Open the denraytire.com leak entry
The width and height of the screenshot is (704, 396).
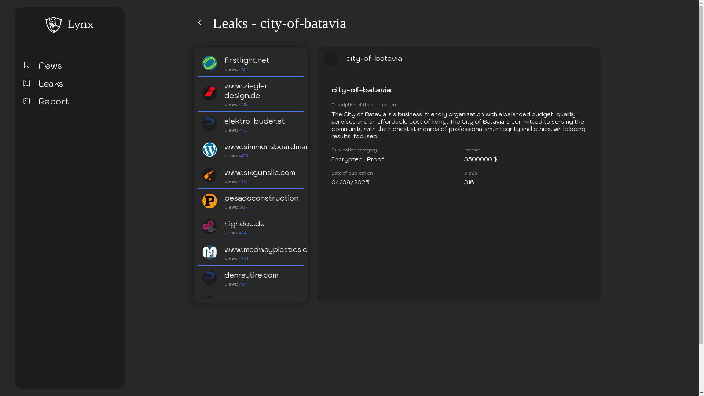(x=251, y=275)
